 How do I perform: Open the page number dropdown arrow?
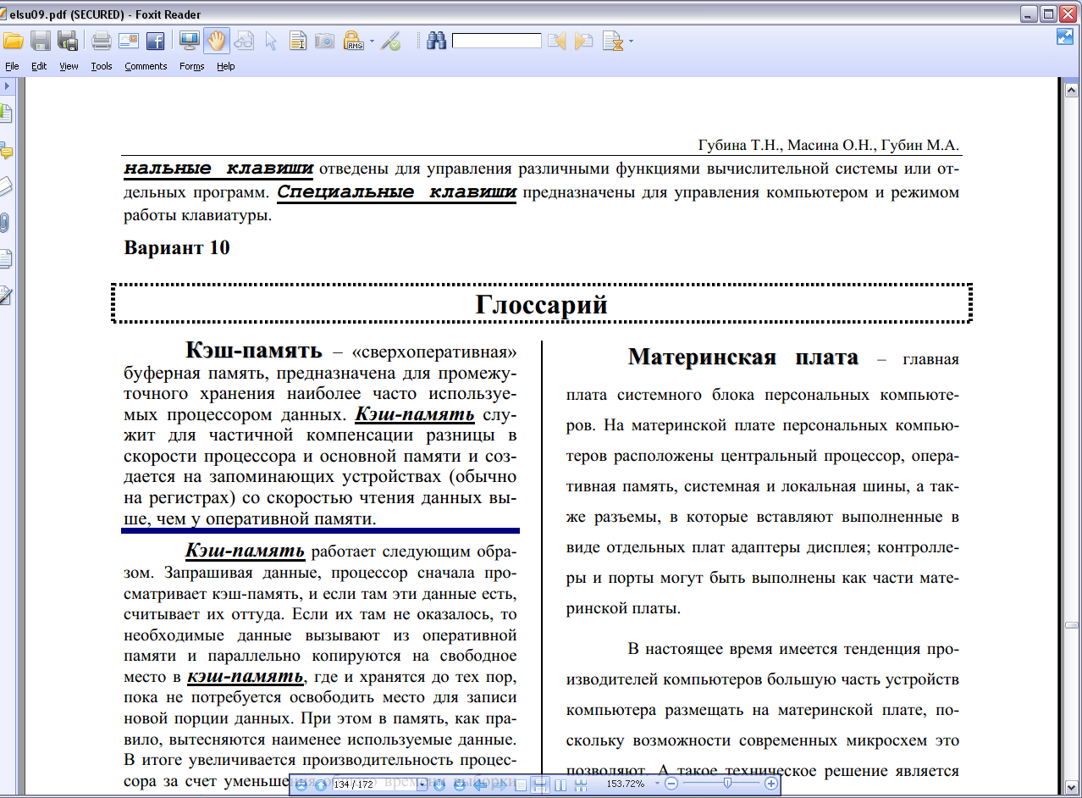pos(422,784)
